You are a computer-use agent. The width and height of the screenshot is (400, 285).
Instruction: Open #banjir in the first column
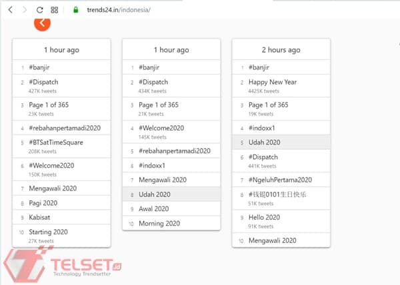point(39,67)
